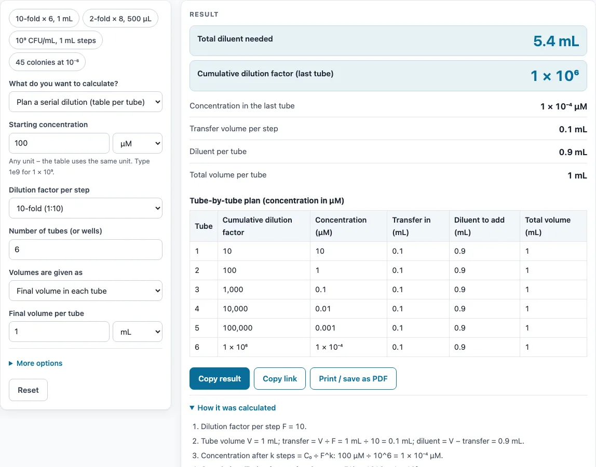This screenshot has height=467, width=596.
Task: Open the mL volume unit dropdown
Action: (138, 332)
